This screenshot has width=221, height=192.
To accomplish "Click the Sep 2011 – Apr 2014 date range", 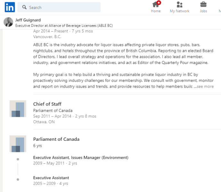I will 65,116.
